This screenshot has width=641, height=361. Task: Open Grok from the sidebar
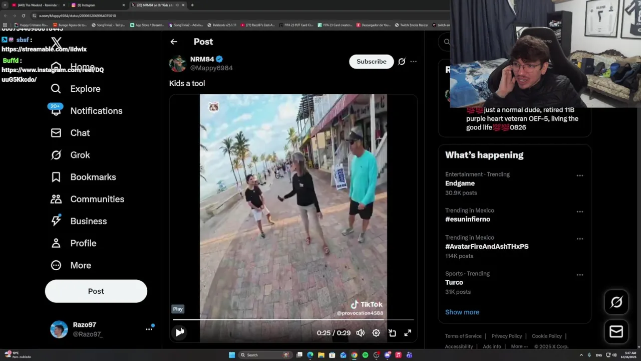tap(70, 155)
